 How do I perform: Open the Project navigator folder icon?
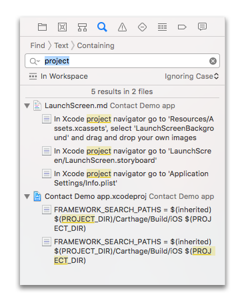[x=42, y=27]
